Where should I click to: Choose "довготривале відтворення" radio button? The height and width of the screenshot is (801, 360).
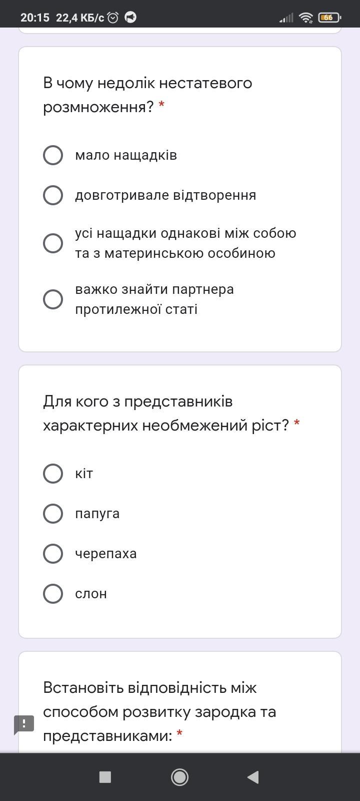coord(53,195)
